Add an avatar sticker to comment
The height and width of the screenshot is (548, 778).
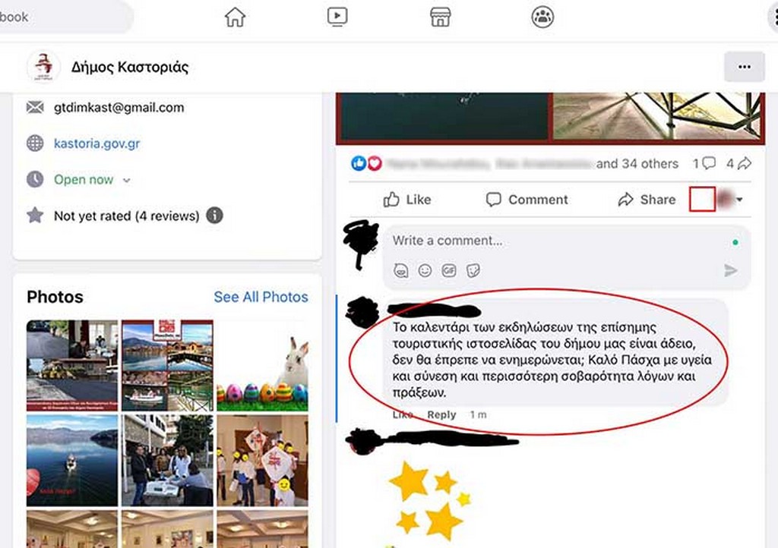tap(401, 270)
